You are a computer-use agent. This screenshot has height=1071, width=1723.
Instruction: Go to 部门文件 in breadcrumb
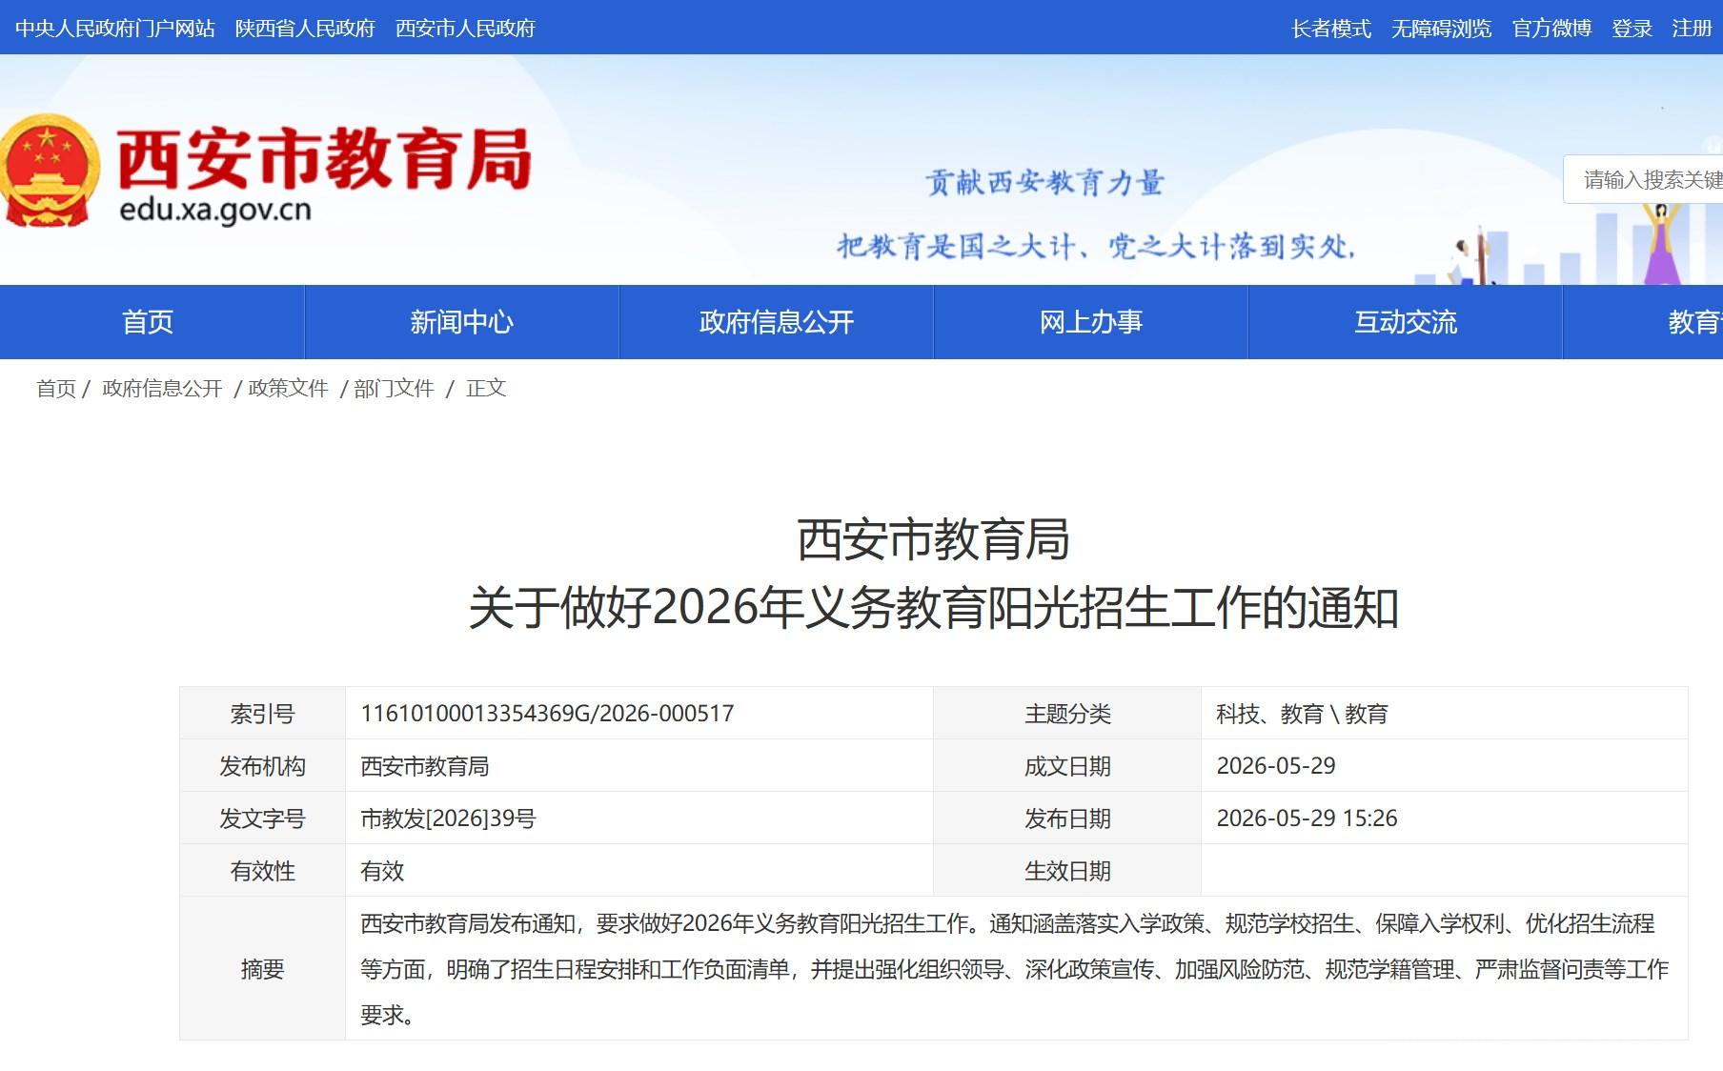tap(394, 389)
